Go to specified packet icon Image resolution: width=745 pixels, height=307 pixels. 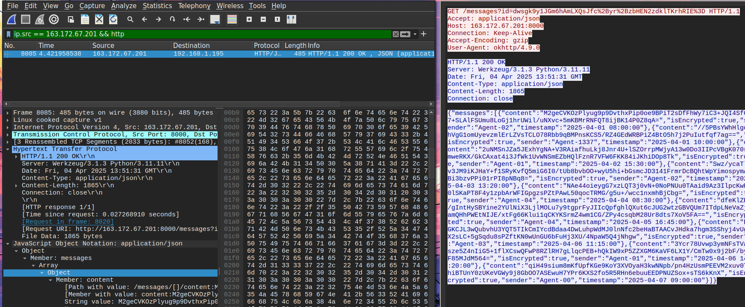tap(173, 19)
